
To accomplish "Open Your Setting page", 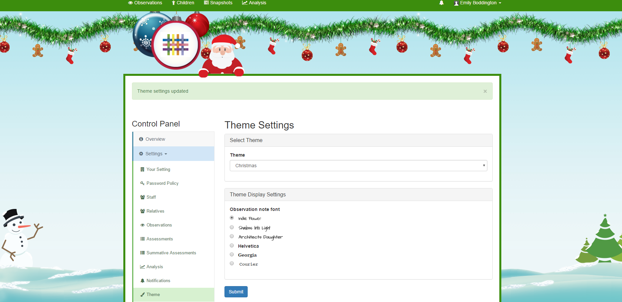I will coord(158,169).
